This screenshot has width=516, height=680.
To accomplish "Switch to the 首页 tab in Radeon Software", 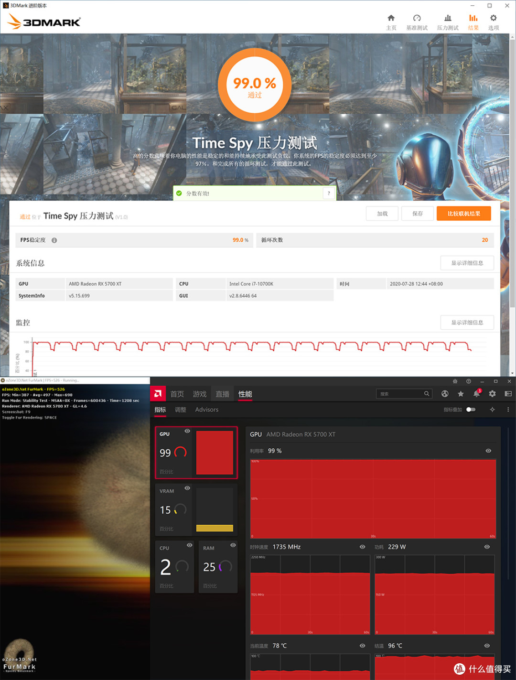I will [177, 394].
